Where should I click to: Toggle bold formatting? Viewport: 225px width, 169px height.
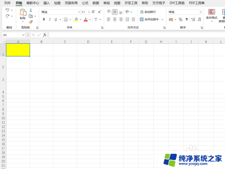pos(44,19)
